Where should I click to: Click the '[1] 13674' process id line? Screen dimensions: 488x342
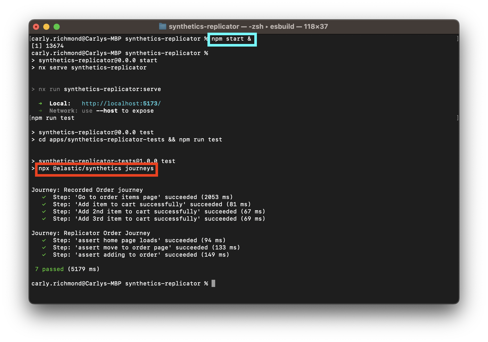(48, 46)
